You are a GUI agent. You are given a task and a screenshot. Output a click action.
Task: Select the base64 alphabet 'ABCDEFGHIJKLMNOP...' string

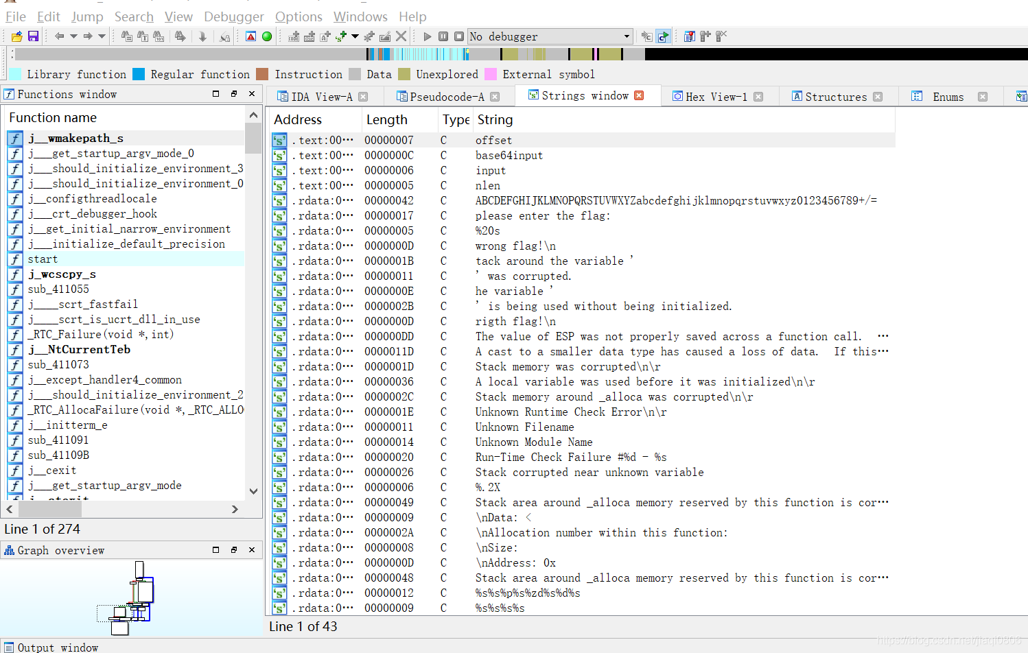pos(583,200)
